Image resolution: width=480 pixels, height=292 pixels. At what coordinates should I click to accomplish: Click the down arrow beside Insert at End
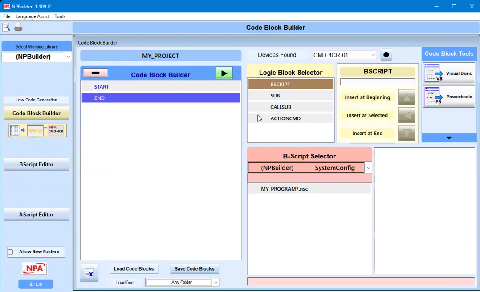coord(407,133)
